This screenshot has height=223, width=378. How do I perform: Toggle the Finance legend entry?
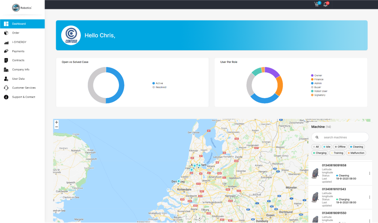(x=317, y=79)
